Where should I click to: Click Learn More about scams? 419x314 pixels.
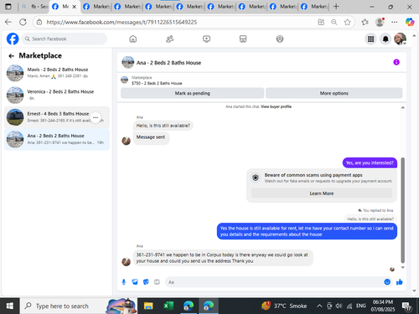click(x=322, y=193)
